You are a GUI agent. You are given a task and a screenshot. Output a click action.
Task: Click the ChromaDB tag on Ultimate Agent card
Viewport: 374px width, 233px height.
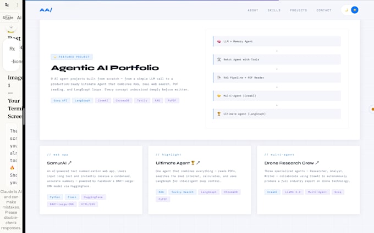pyautogui.click(x=231, y=192)
